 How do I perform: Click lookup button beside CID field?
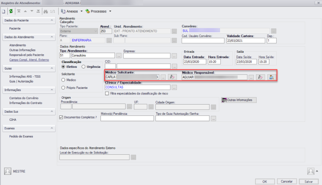174,66
